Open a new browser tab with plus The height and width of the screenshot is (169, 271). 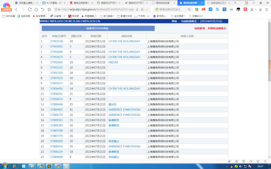pyautogui.click(x=235, y=3)
